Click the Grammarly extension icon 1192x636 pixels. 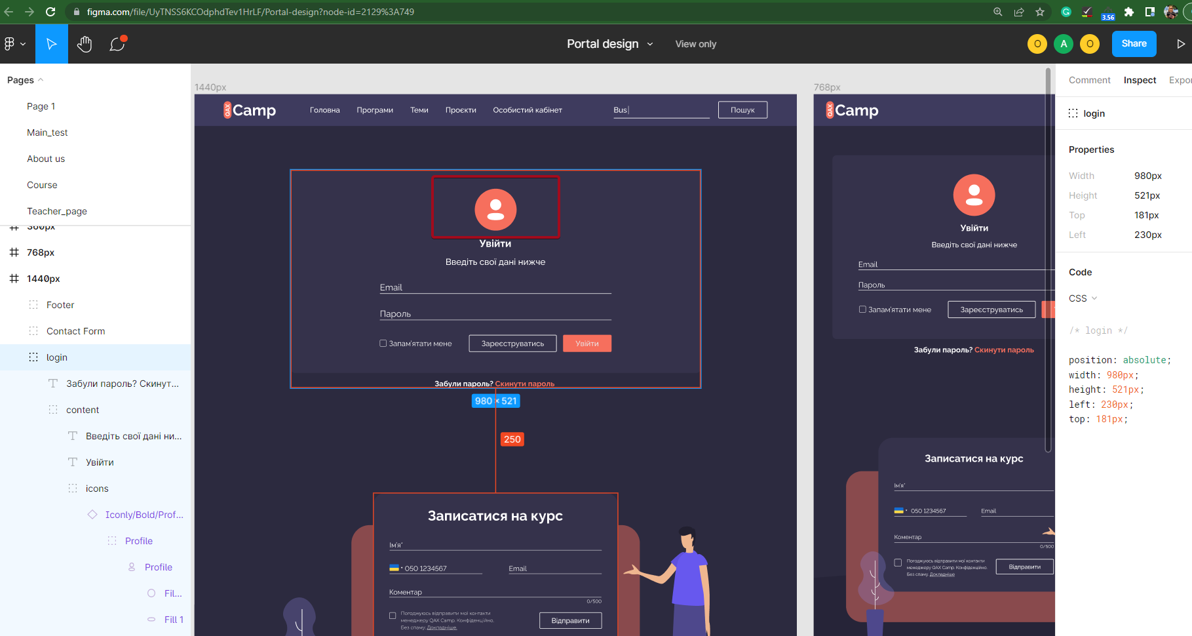point(1066,12)
